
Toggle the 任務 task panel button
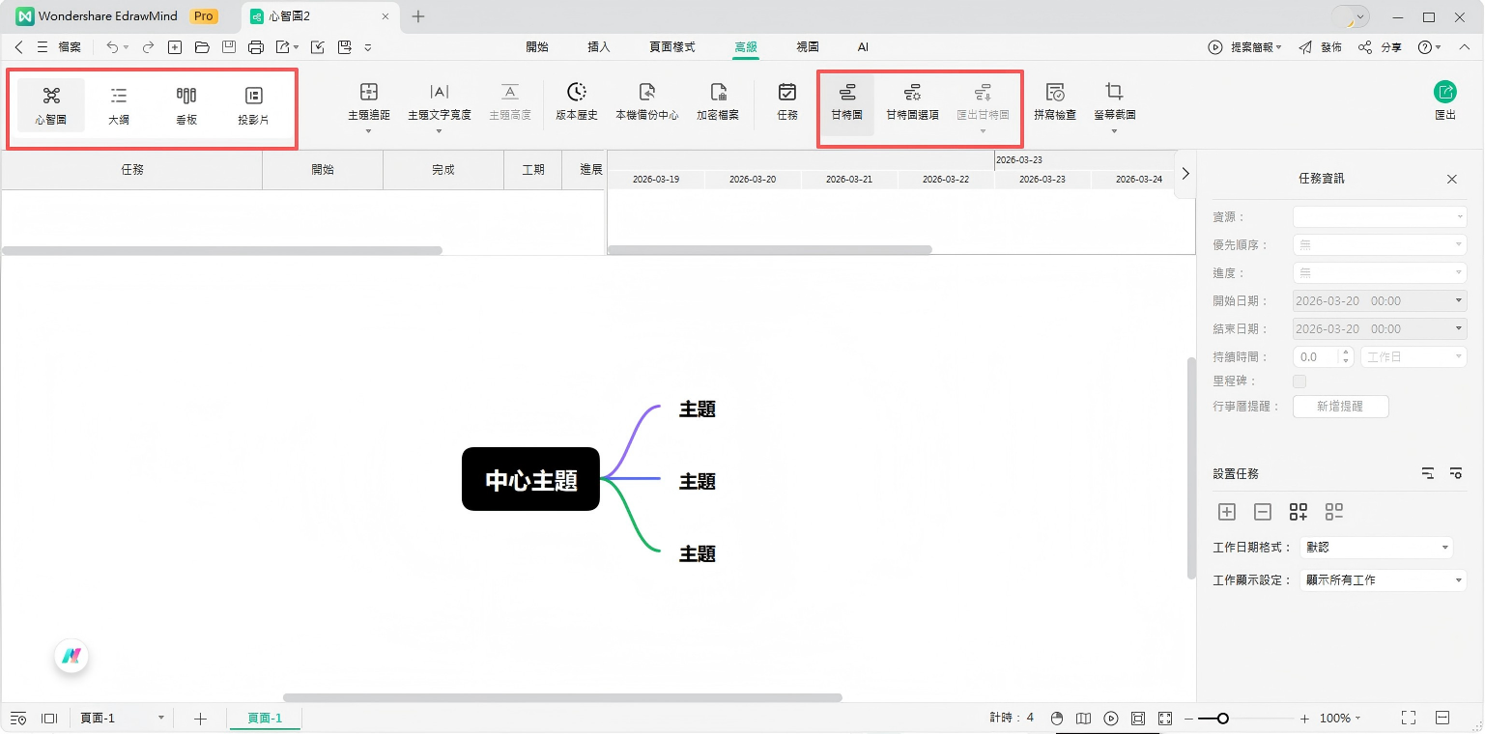(787, 101)
